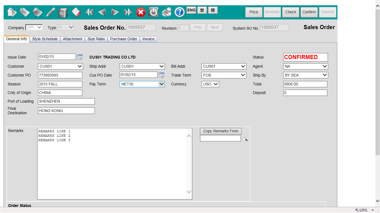Click Copy Remarks From button
380x213 pixels.
221,131
